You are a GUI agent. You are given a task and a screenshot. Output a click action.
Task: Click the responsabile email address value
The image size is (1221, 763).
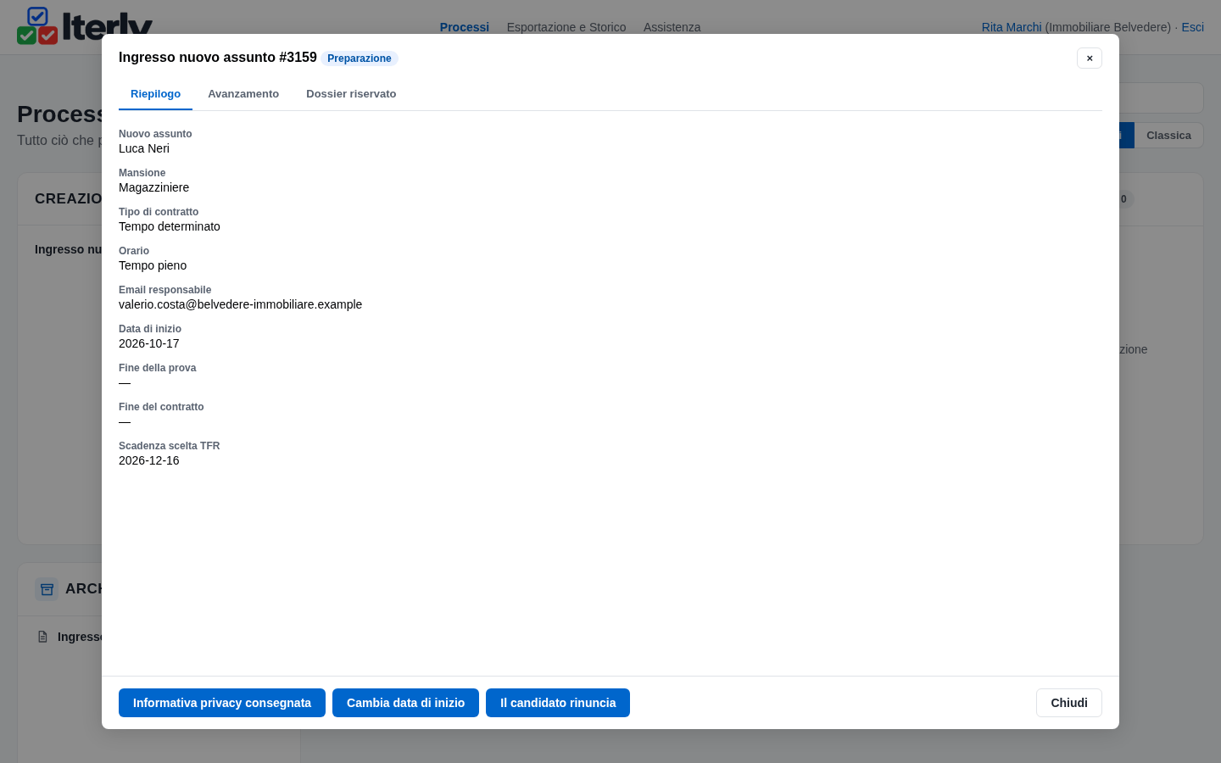tap(240, 304)
